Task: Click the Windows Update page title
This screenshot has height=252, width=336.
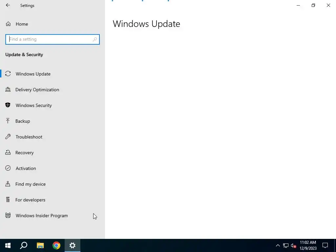Action: tap(146, 24)
